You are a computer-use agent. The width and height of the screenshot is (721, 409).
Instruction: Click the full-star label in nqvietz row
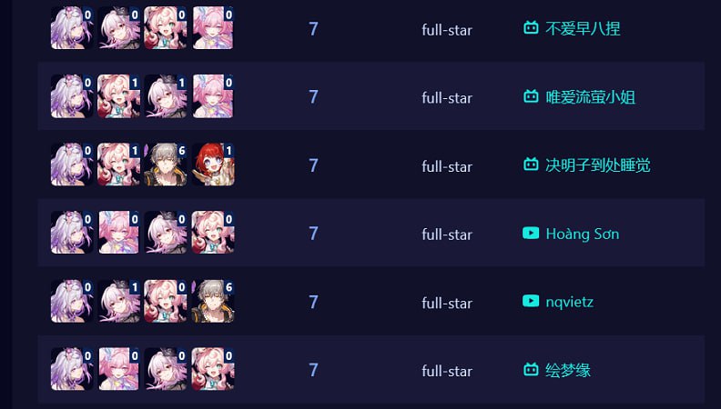(x=447, y=303)
